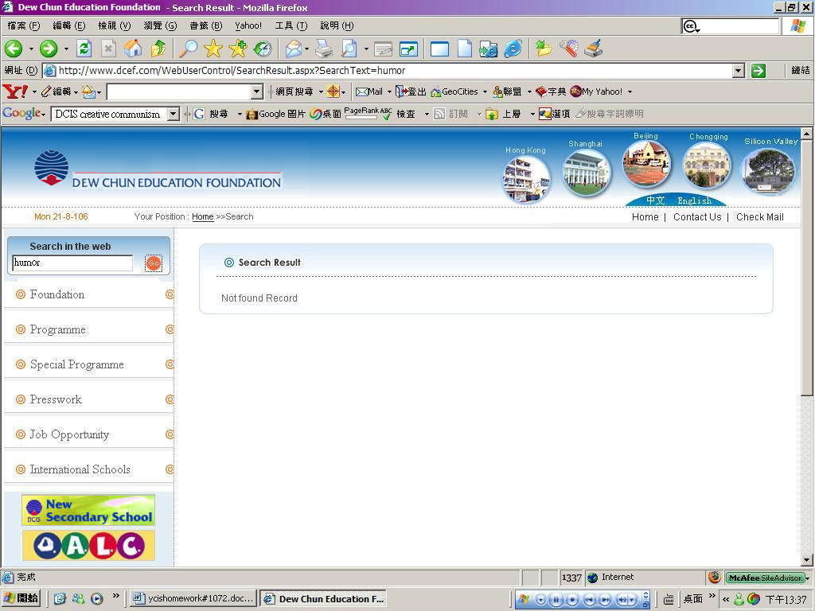
Task: Click the printer icon in toolbar
Action: pyautogui.click(x=323, y=49)
